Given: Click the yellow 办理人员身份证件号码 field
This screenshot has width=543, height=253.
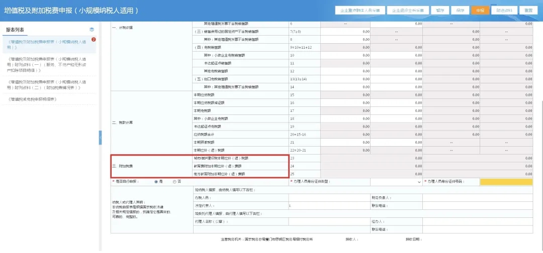Looking at the screenshot, I should point(506,182).
